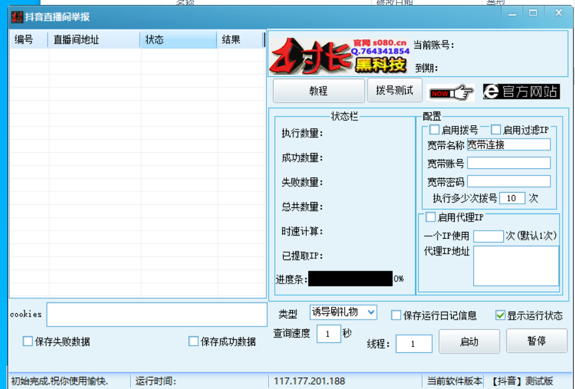
Task: Uncheck the 显示运行状态 checkbox
Action: [500, 315]
